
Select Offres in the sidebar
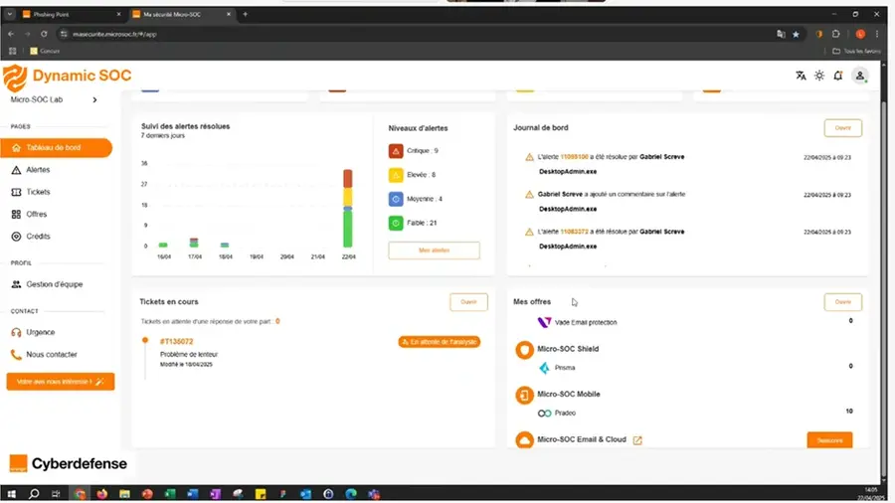36,214
